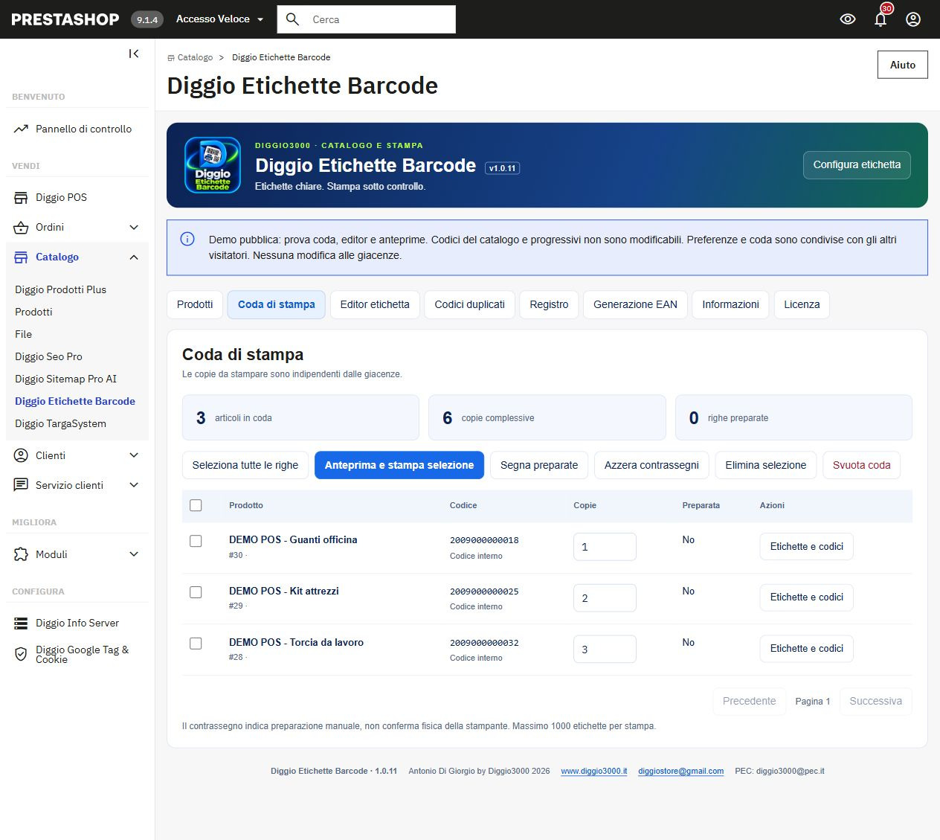Click the Azzera contrassegni button

651,465
